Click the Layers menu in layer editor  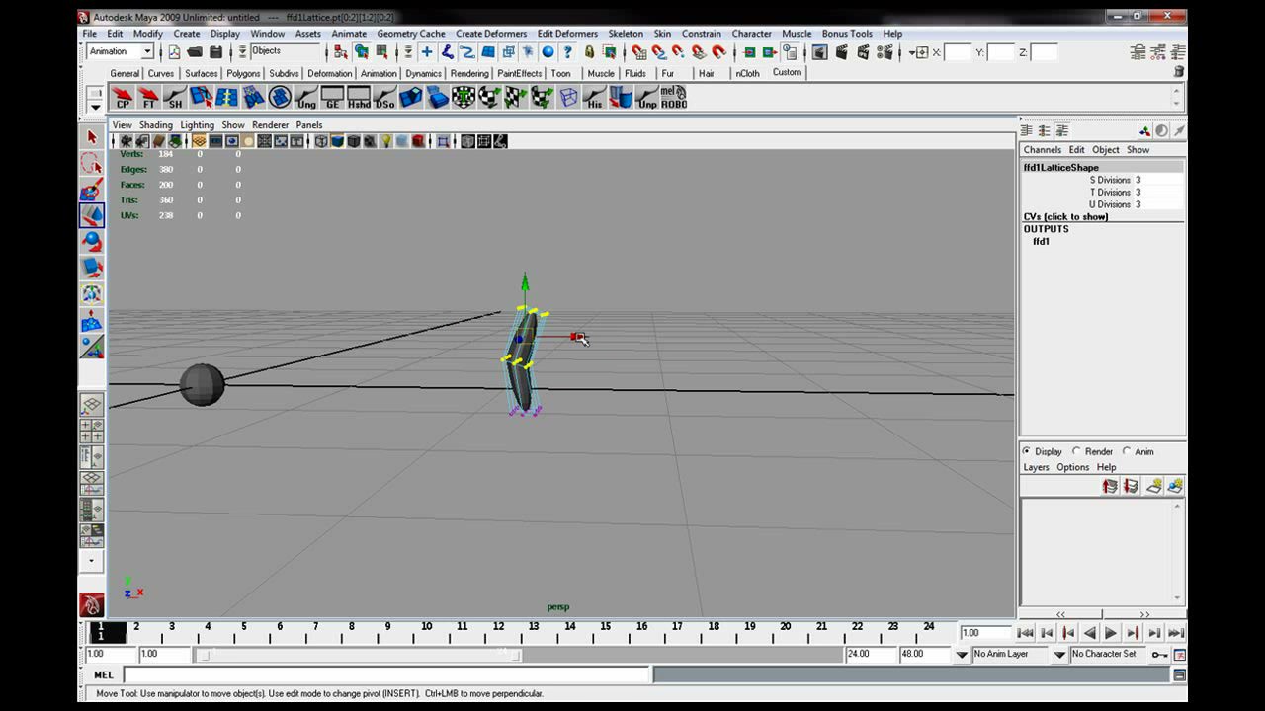1036,467
